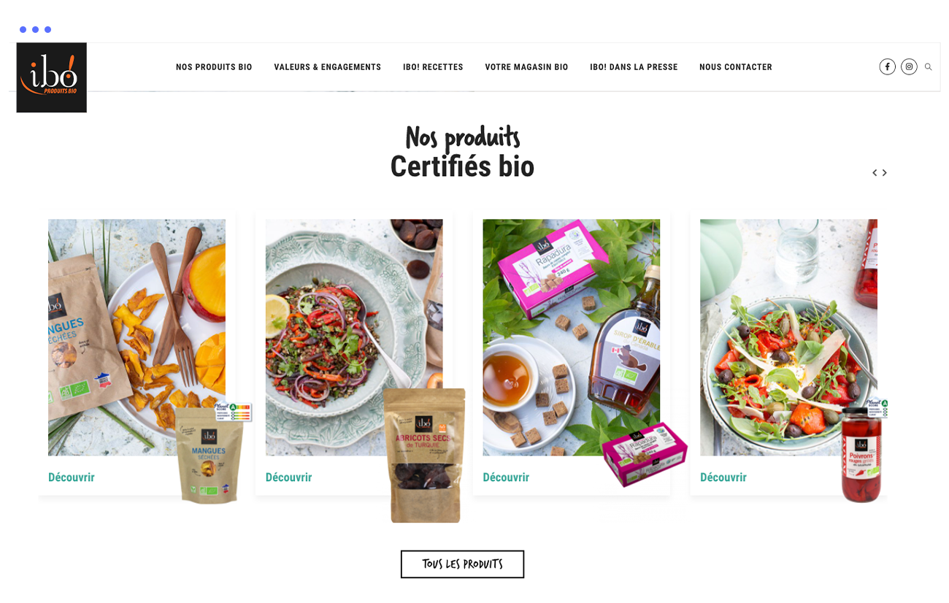Open Nous Contacter page
This screenshot has height=603, width=949.
coord(736,67)
